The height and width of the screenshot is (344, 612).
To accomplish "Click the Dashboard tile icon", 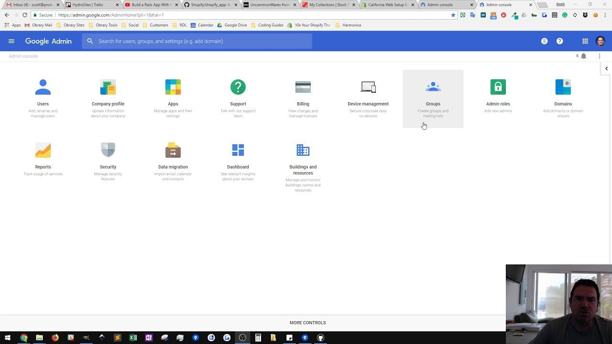I will pyautogui.click(x=238, y=150).
